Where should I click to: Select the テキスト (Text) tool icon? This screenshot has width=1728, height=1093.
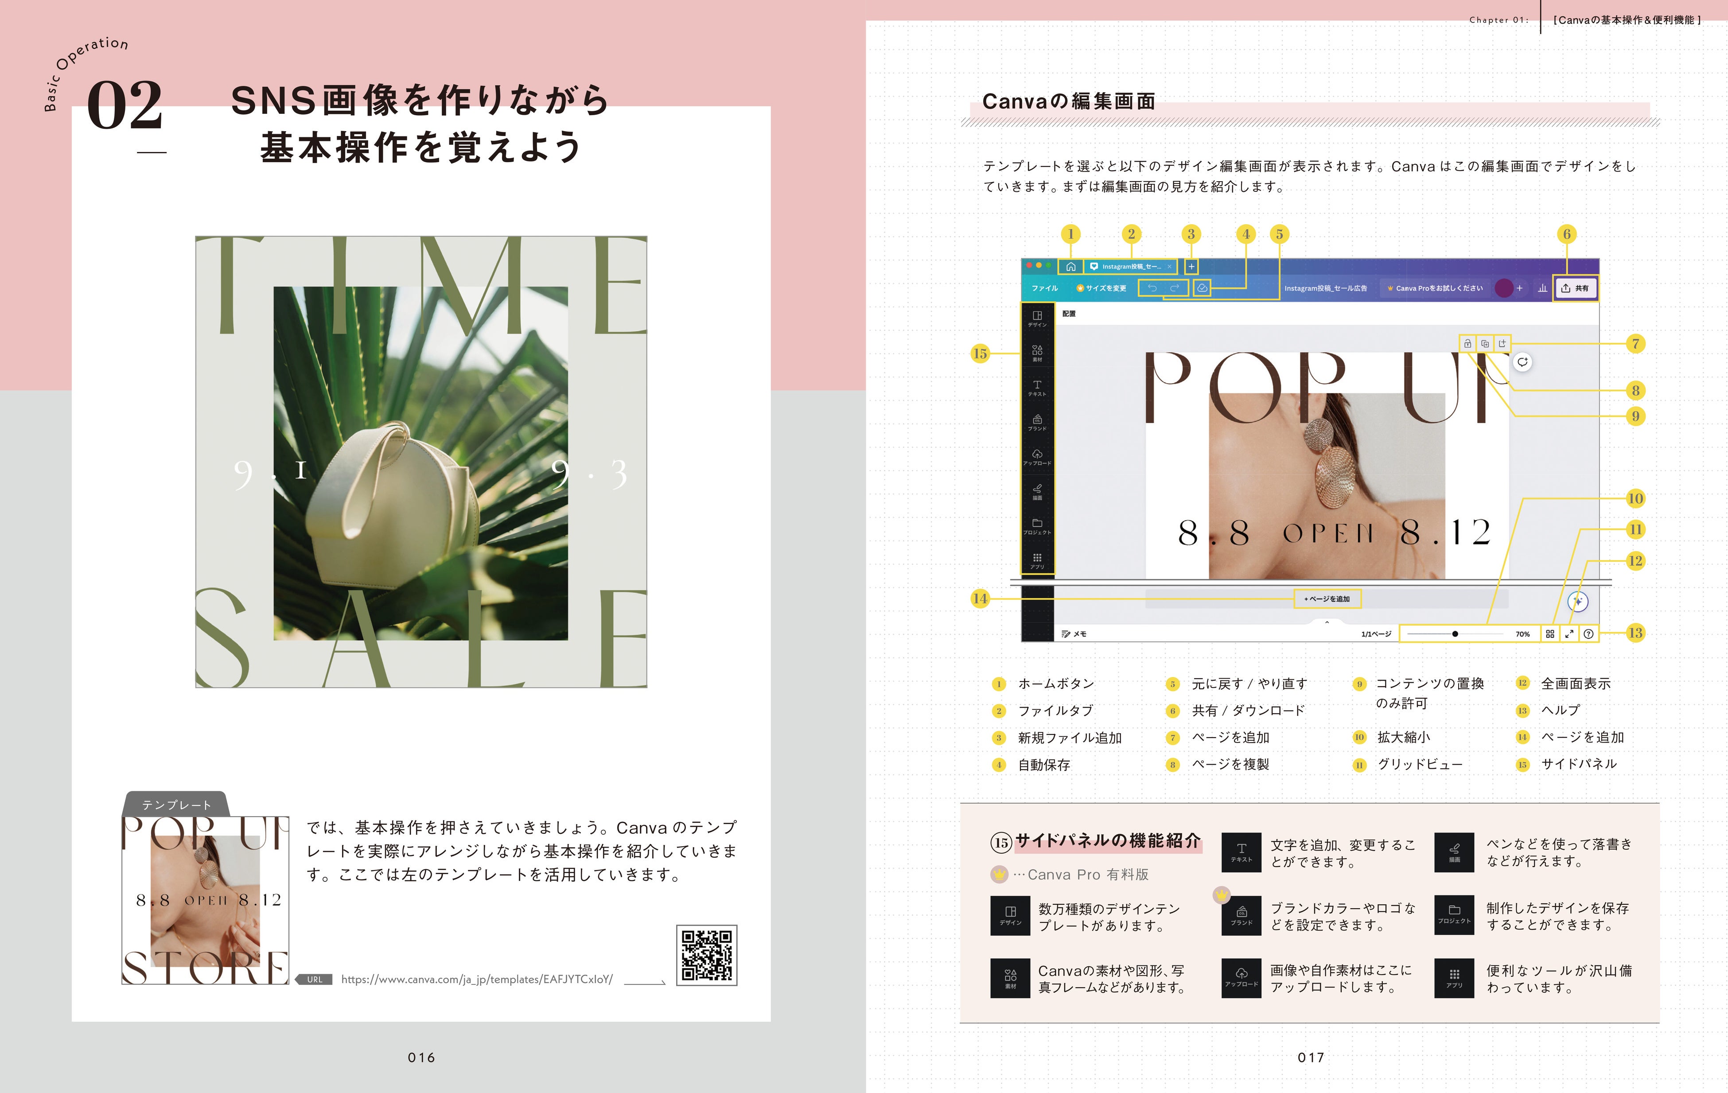[x=1039, y=386]
